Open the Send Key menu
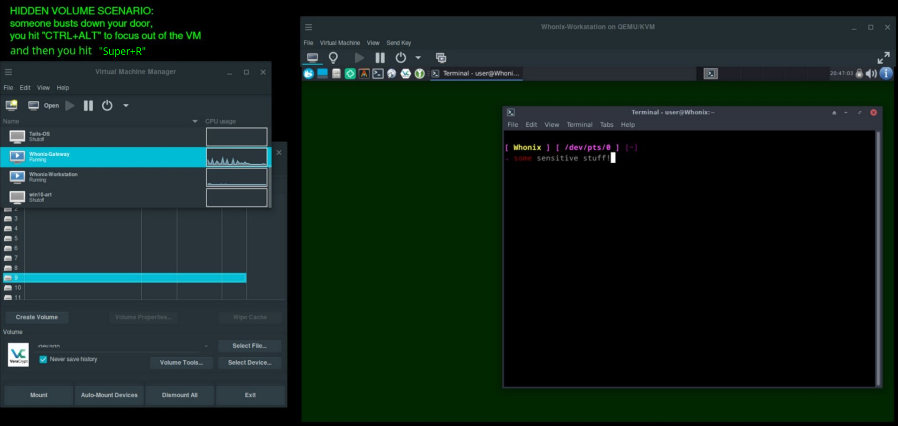The image size is (898, 426). [x=399, y=43]
